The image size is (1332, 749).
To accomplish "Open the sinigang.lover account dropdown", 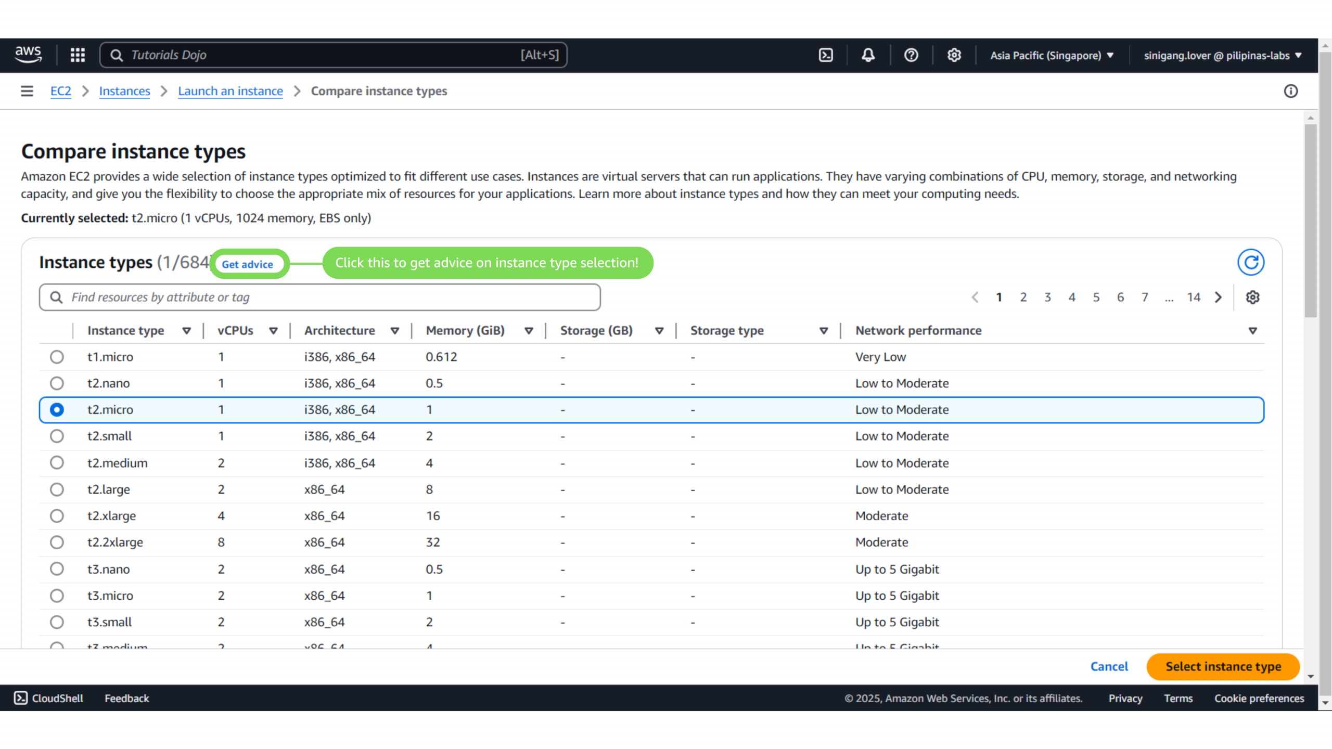I will point(1222,55).
